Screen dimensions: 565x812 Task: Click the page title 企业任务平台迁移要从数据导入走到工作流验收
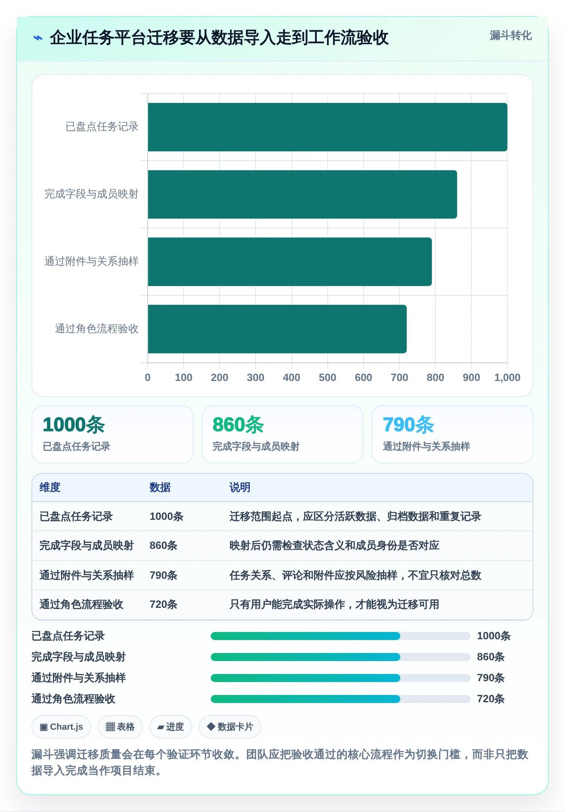tap(219, 38)
